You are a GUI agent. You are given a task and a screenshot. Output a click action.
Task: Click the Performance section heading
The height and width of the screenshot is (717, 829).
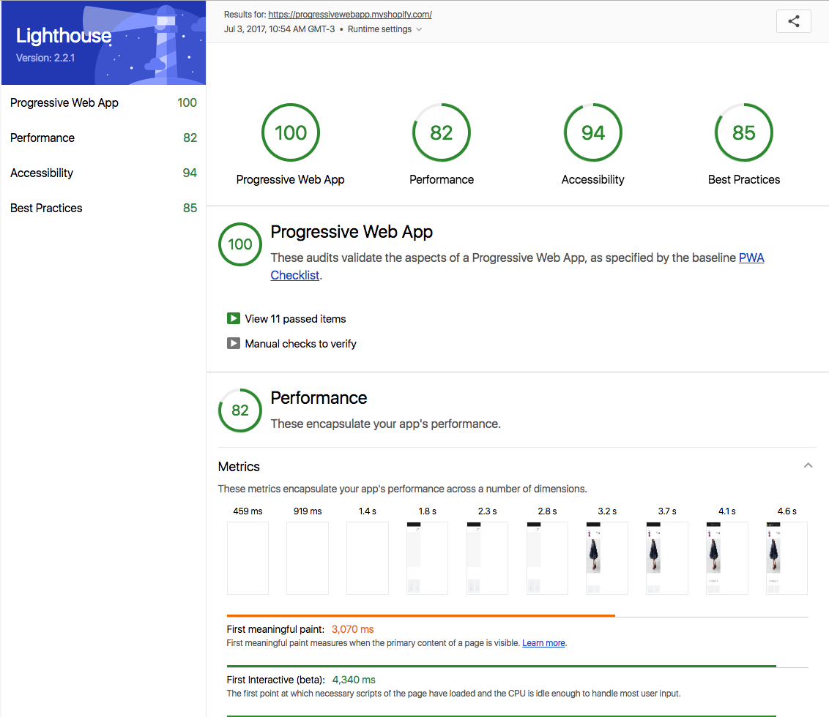click(x=319, y=398)
